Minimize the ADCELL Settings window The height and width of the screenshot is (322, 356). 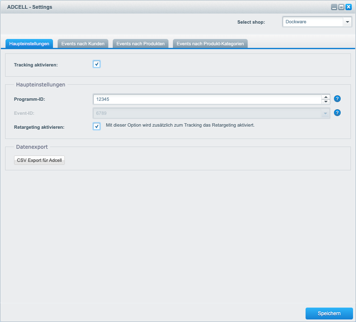[334, 7]
